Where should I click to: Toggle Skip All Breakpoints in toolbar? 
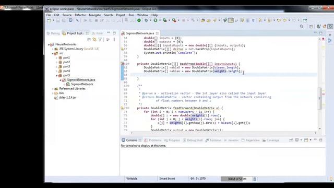78,20
